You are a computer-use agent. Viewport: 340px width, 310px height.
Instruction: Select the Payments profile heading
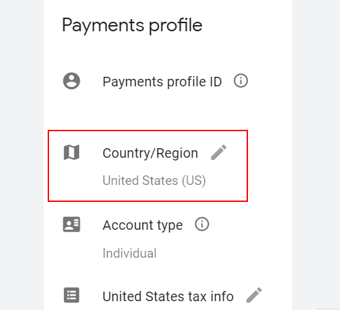tap(132, 25)
